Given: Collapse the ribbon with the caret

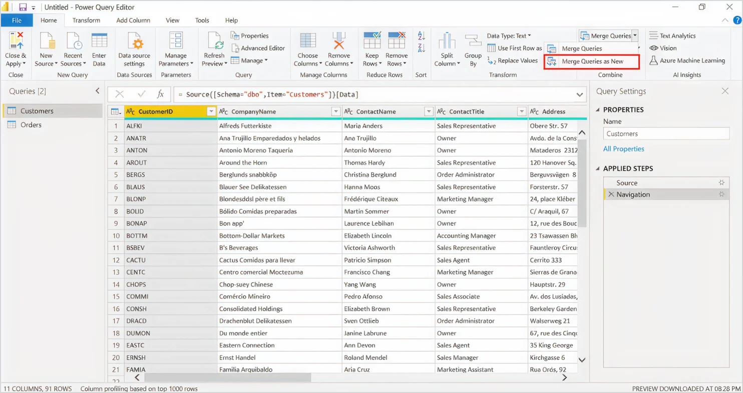Looking at the screenshot, I should [x=725, y=20].
